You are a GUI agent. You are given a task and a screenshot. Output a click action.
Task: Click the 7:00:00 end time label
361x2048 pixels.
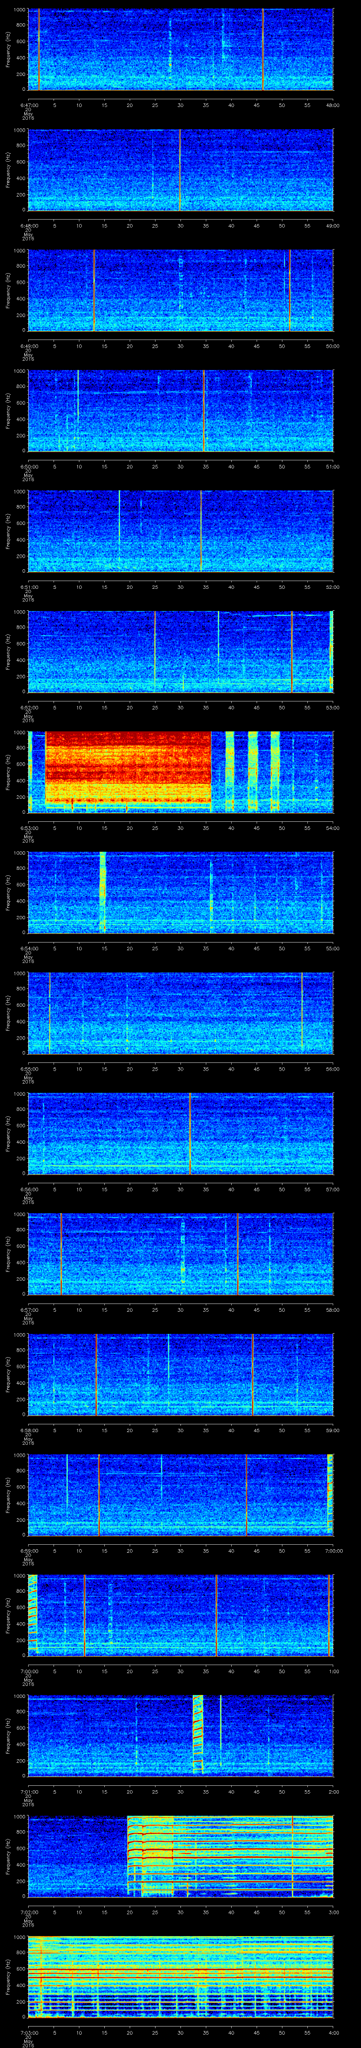(x=333, y=1550)
